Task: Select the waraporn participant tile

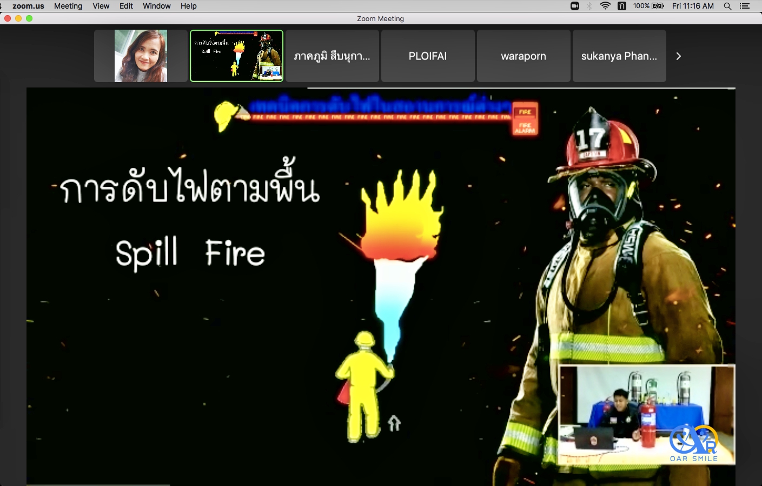Action: 523,56
